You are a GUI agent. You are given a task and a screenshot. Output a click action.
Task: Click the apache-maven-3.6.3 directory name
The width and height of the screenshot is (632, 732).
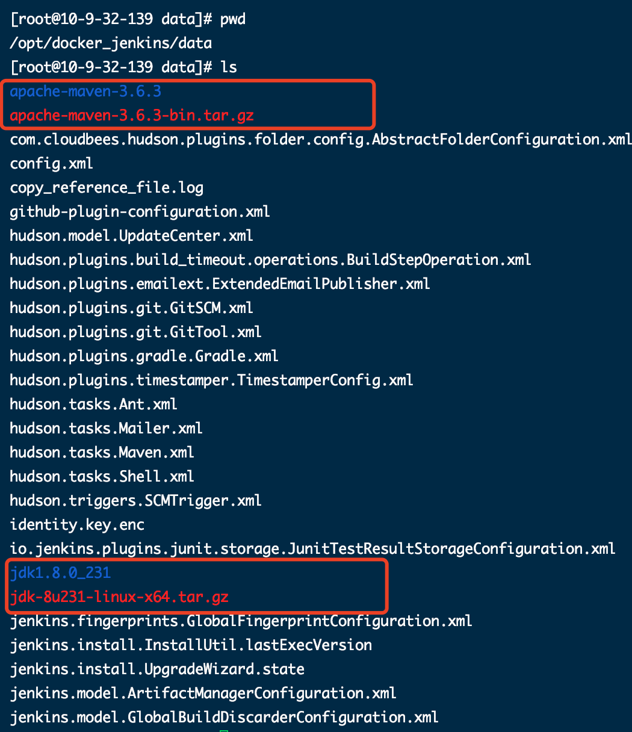pos(85,91)
